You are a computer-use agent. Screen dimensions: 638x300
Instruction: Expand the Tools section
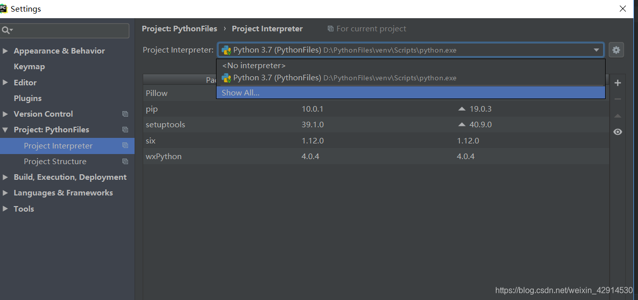coord(5,209)
